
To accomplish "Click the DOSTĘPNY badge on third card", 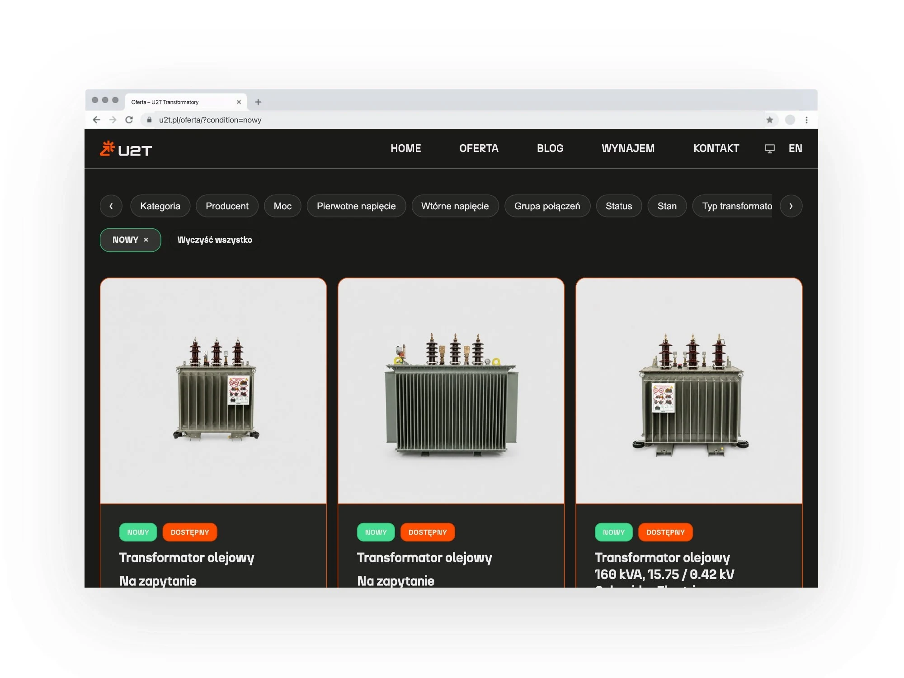I will pyautogui.click(x=665, y=532).
